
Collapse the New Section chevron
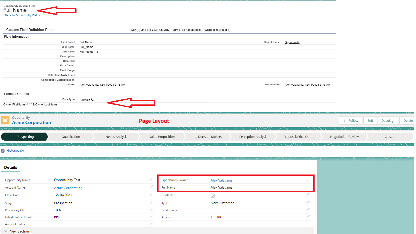(x=6, y=231)
